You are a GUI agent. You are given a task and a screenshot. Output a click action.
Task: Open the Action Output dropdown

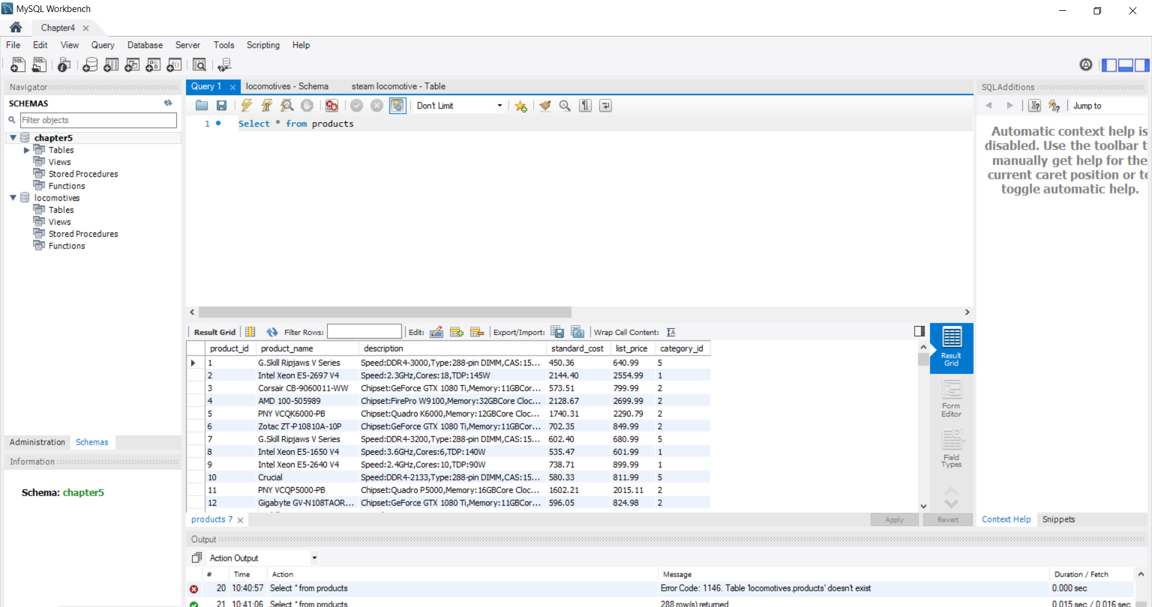pyautogui.click(x=262, y=558)
